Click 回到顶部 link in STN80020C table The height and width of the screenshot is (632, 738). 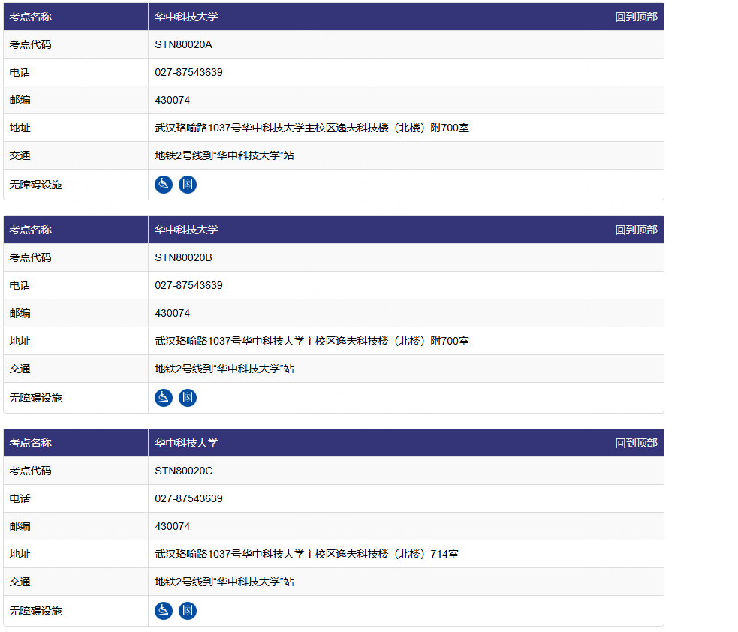[636, 443]
